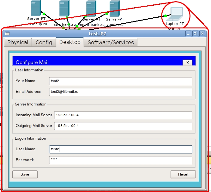211x192 pixels.
Task: Select the Desktop tab
Action: 70,42
